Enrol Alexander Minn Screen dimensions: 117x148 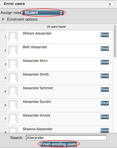104,62
